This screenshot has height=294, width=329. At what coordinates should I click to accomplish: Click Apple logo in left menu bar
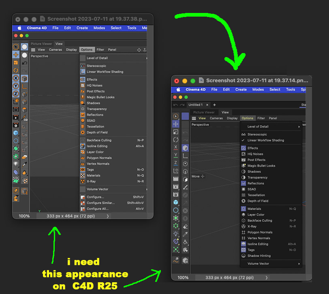[19, 28]
